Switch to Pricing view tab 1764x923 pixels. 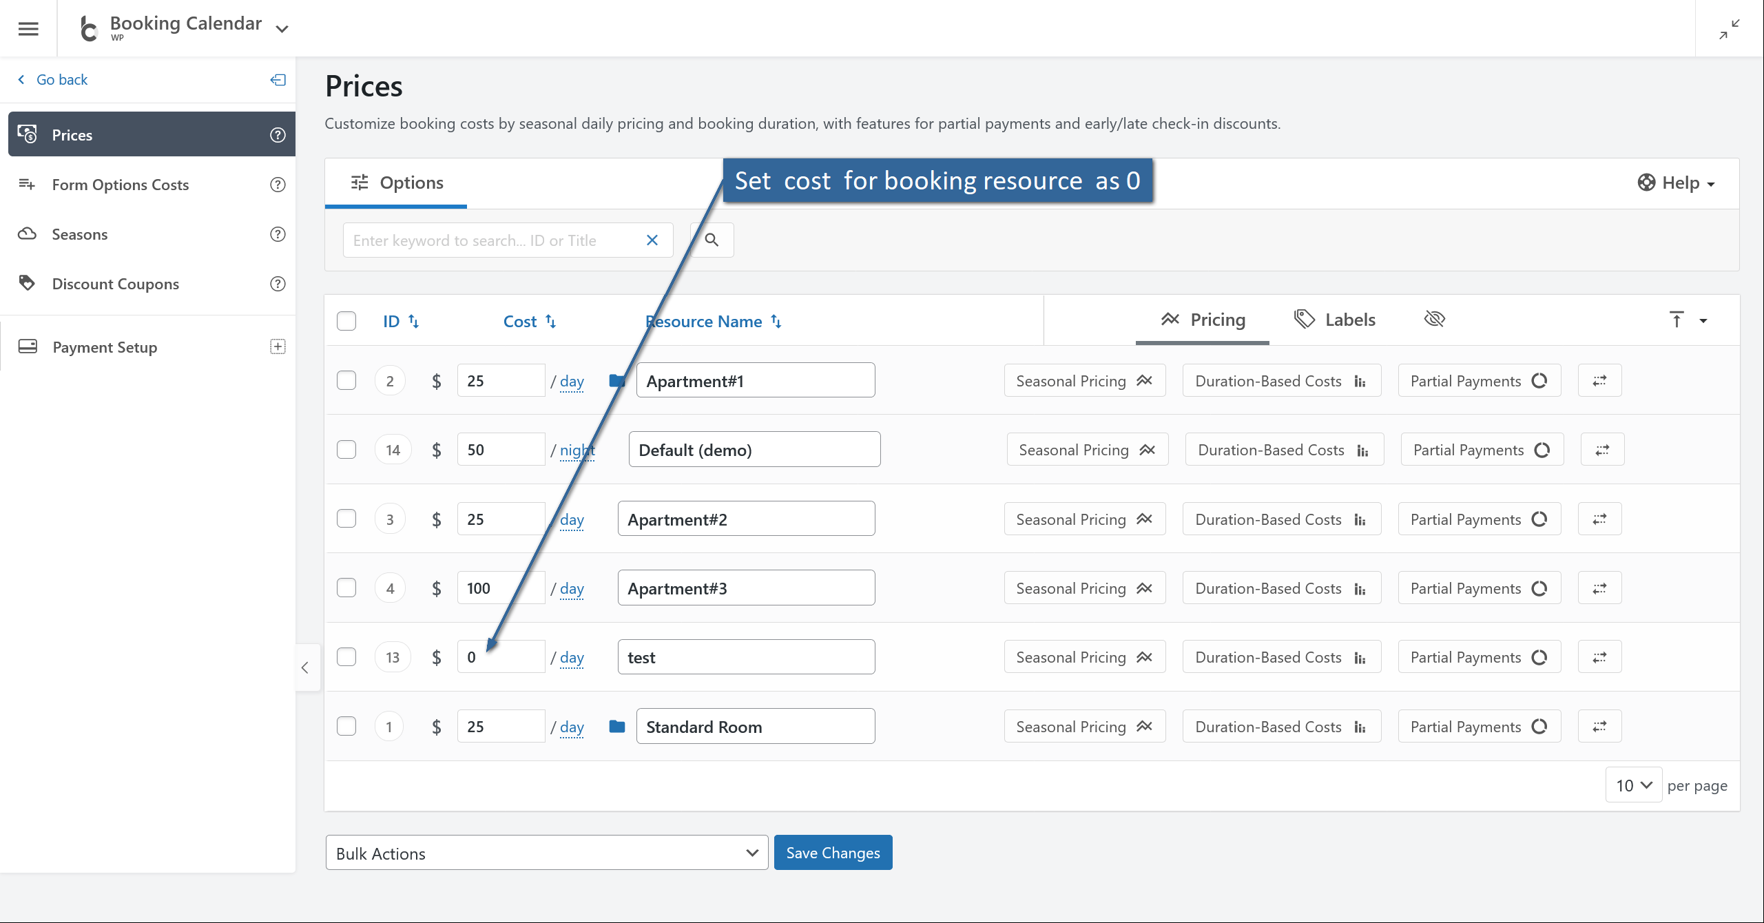point(1203,320)
